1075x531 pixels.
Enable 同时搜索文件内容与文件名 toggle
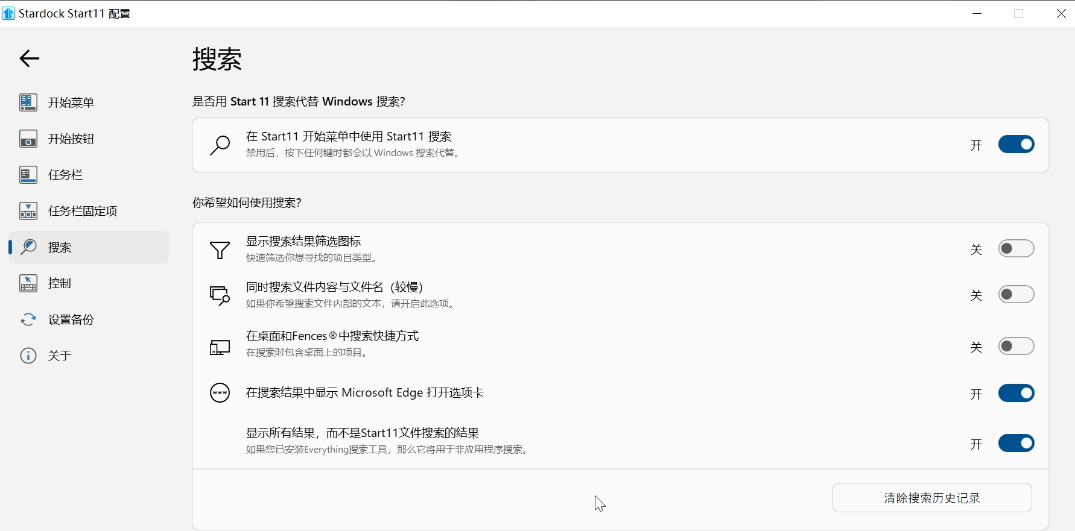[x=1016, y=294]
